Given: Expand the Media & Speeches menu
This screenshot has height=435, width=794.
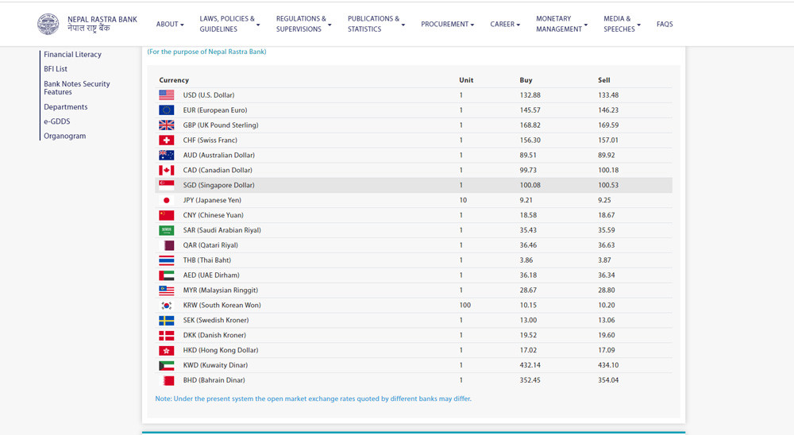Looking at the screenshot, I should tap(622, 24).
